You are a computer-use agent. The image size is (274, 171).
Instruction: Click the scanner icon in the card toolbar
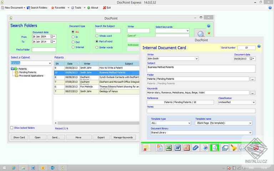[x=205, y=148]
